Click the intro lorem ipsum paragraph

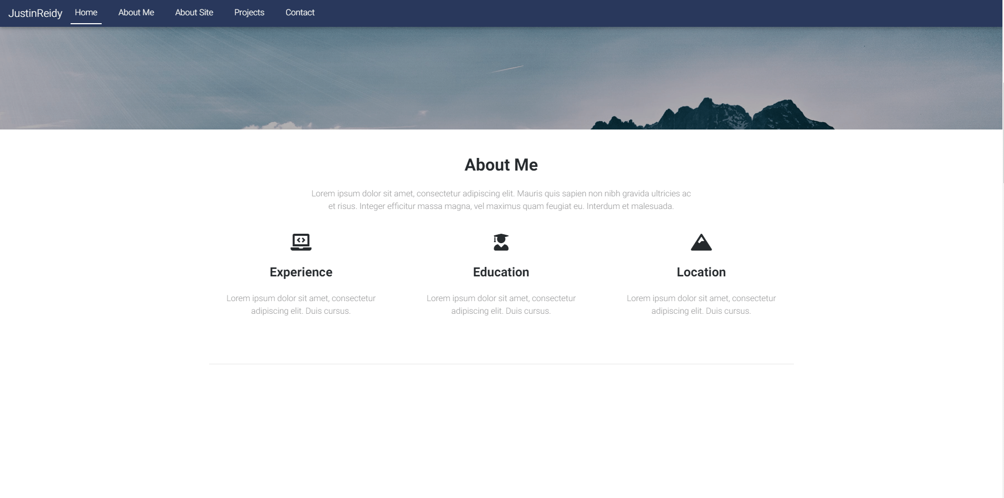pos(501,200)
